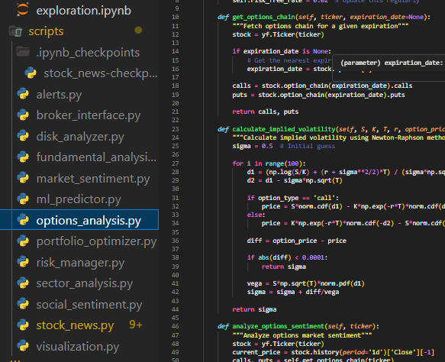This screenshot has width=445, height=362.
Task: Click Python icon beside risk_manager.py
Action: point(23,262)
